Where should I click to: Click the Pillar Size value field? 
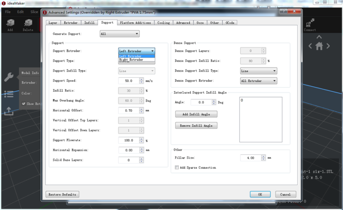click(251, 158)
